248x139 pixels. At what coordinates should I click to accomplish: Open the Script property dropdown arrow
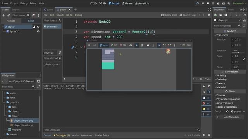tap(244, 112)
